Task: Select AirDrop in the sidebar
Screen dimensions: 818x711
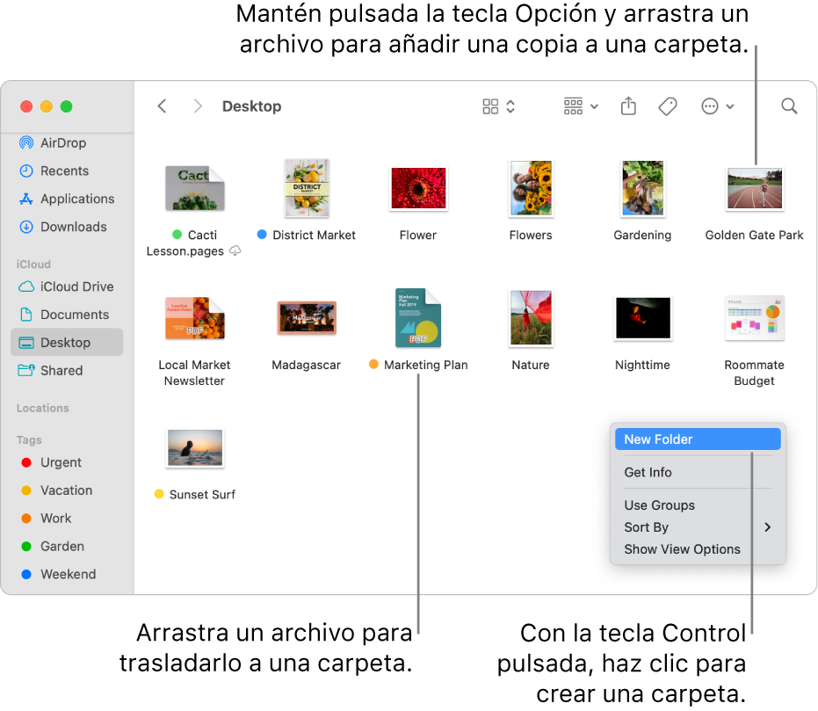Action: click(x=67, y=143)
